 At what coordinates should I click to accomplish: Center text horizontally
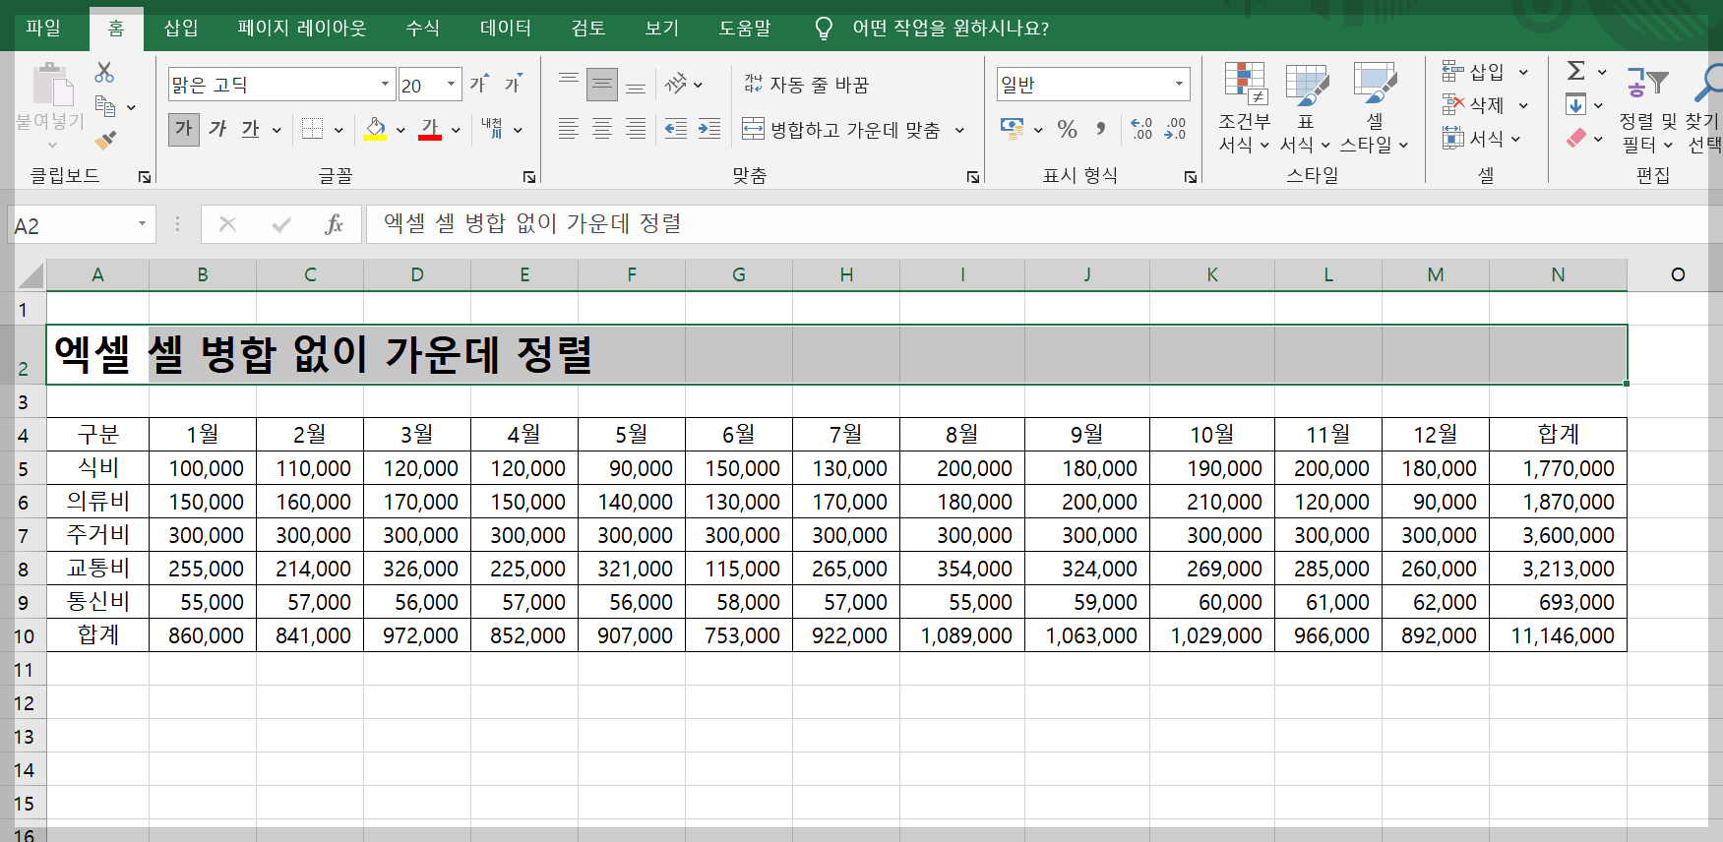602,129
